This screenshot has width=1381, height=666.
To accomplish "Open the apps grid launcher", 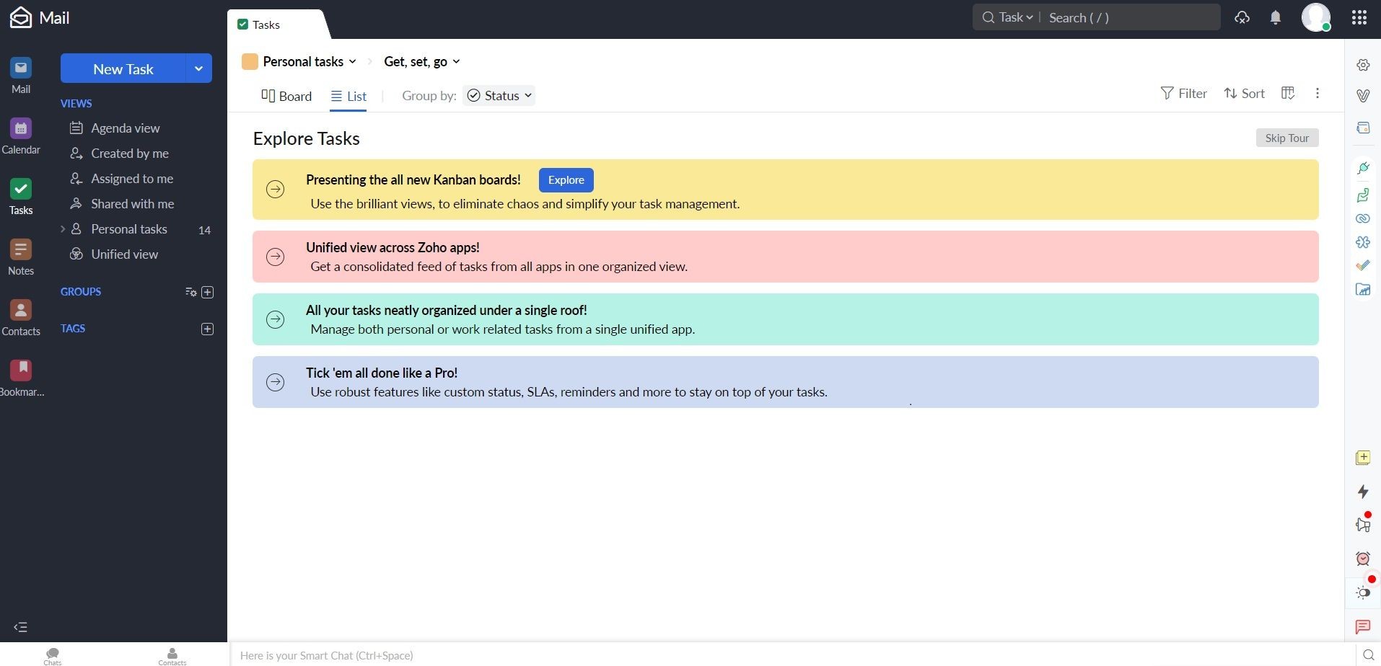I will (x=1359, y=17).
